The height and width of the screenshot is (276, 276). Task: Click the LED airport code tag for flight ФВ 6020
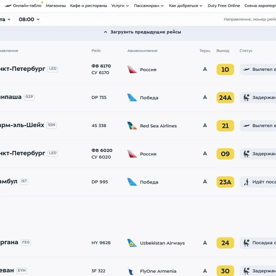tap(52, 153)
